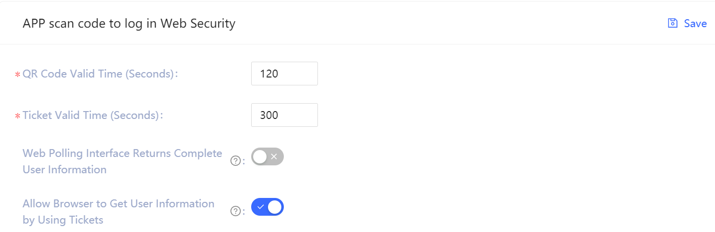The height and width of the screenshot is (232, 715).
Task: Open help tooltip for Web Polling Interface
Action: click(x=236, y=161)
